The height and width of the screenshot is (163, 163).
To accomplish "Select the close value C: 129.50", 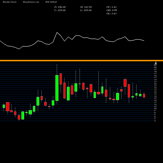I will pyautogui.click(x=60, y=10).
